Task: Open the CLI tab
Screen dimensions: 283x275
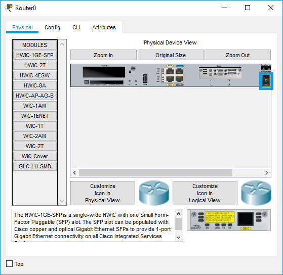Action: pyautogui.click(x=76, y=27)
